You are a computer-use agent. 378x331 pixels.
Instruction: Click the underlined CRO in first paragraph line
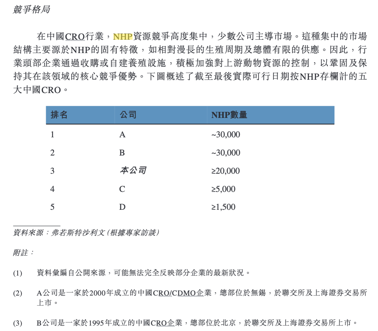pyautogui.click(x=75, y=37)
